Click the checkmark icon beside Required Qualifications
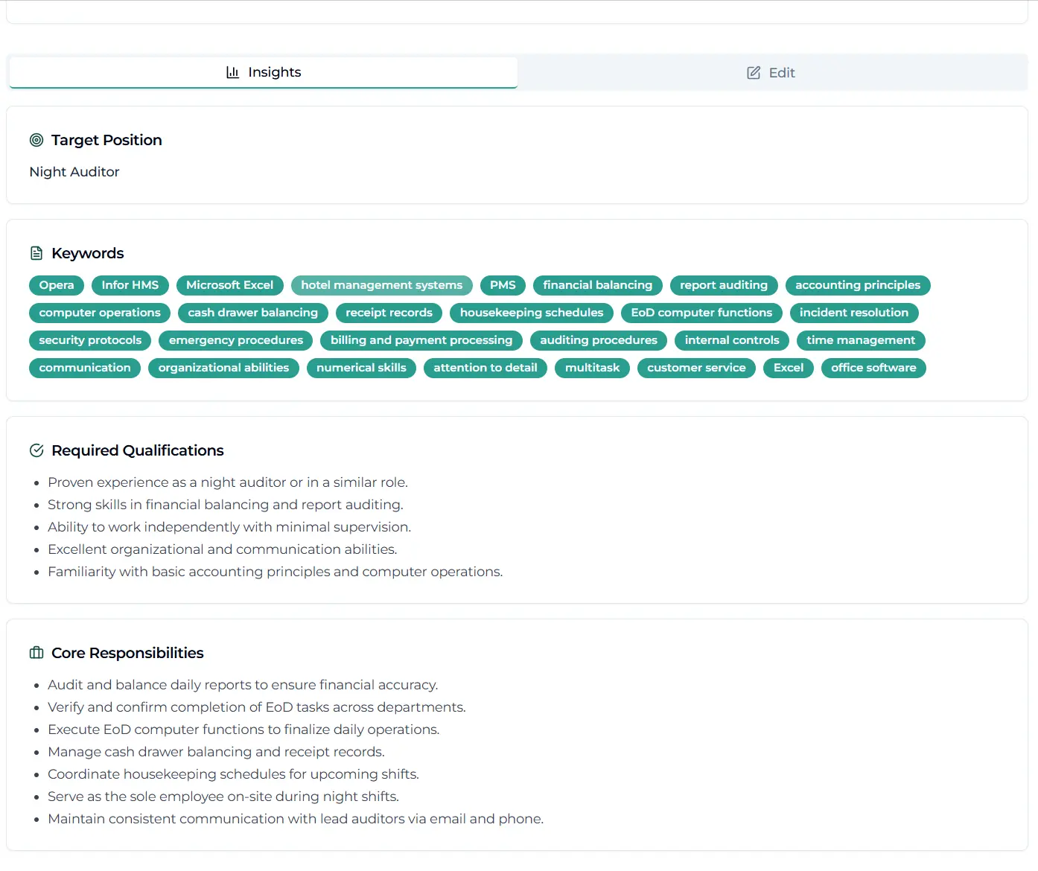Screen dimensions: 1038x871 (36, 450)
